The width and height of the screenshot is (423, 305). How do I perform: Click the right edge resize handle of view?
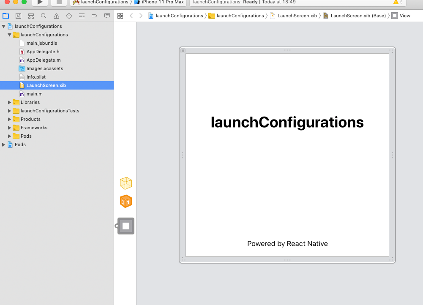pos(392,155)
